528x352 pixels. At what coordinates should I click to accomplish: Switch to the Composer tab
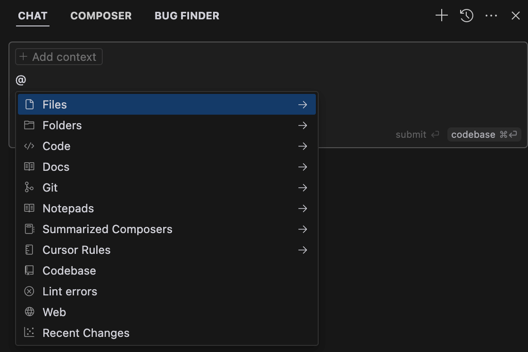[101, 16]
